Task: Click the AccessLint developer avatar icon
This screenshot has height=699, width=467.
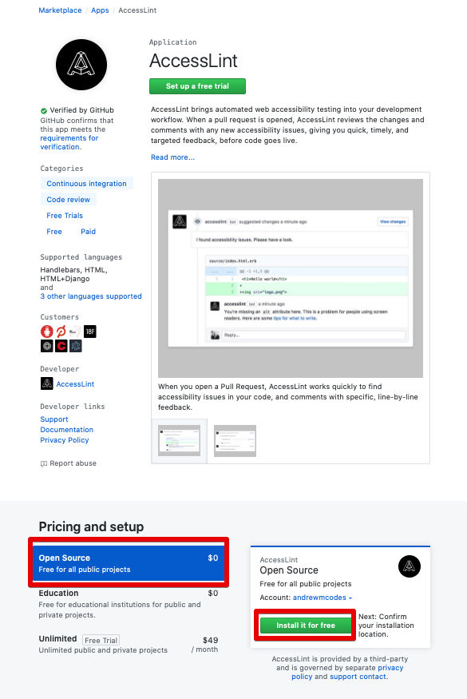Action: click(47, 383)
